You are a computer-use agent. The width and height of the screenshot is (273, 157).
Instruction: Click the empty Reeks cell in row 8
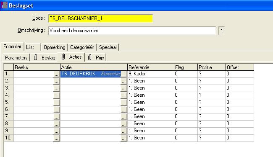tap(34, 124)
